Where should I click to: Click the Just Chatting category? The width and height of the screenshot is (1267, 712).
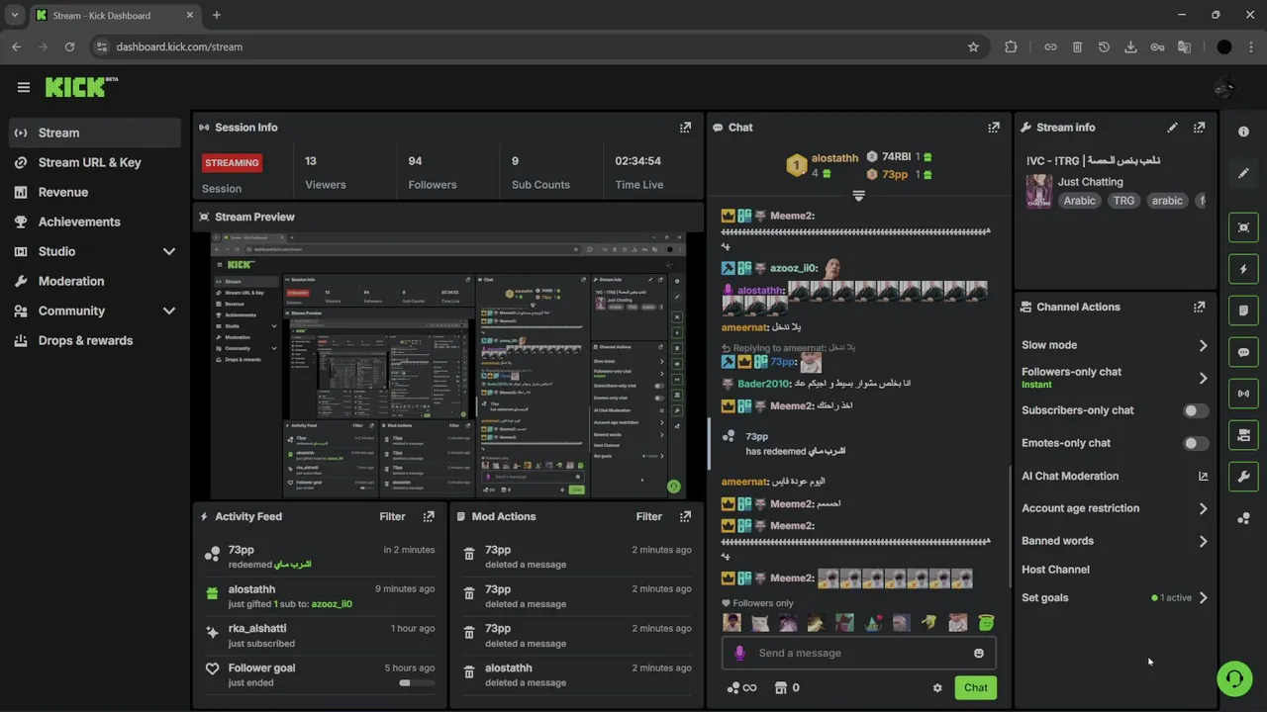(1090, 182)
